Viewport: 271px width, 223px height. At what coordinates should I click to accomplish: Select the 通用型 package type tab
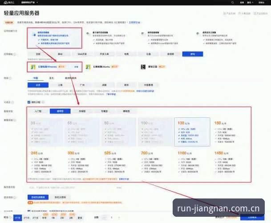[x=60, y=111]
